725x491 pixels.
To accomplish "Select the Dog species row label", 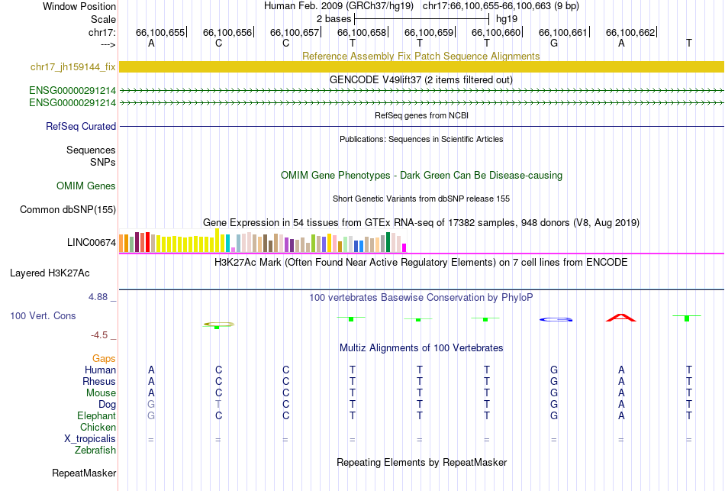I will tap(108, 405).
